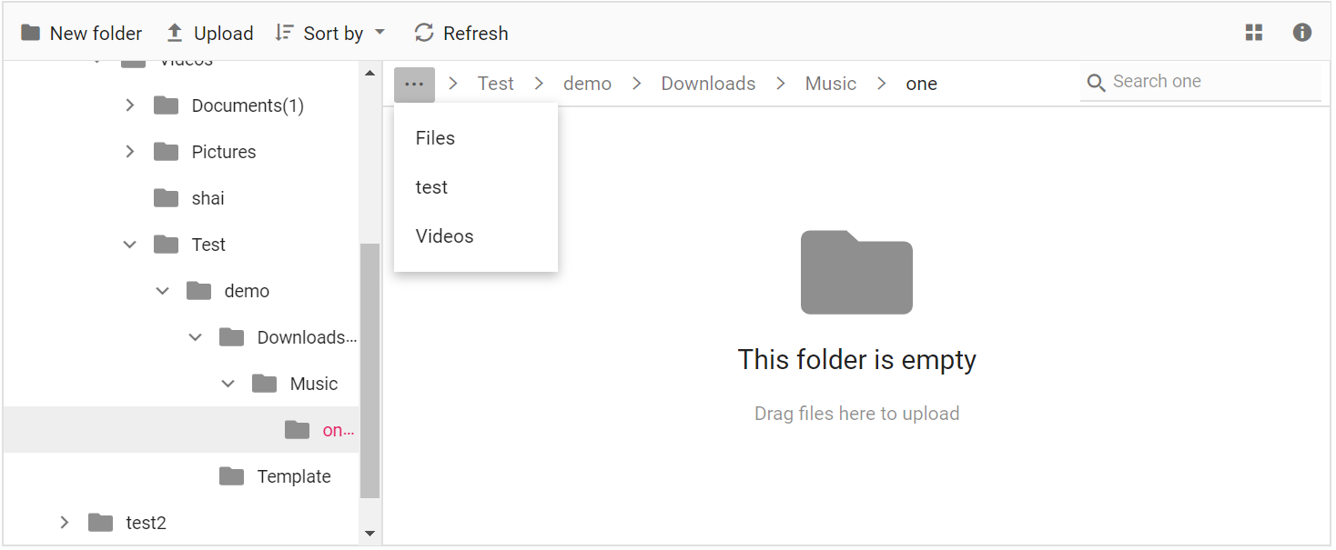
Task: Click the tree scrollbar down arrow
Action: pyautogui.click(x=369, y=533)
